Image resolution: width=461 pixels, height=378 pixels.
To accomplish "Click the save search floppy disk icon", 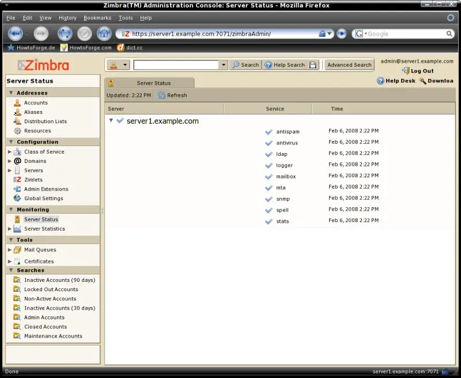I will pos(313,65).
